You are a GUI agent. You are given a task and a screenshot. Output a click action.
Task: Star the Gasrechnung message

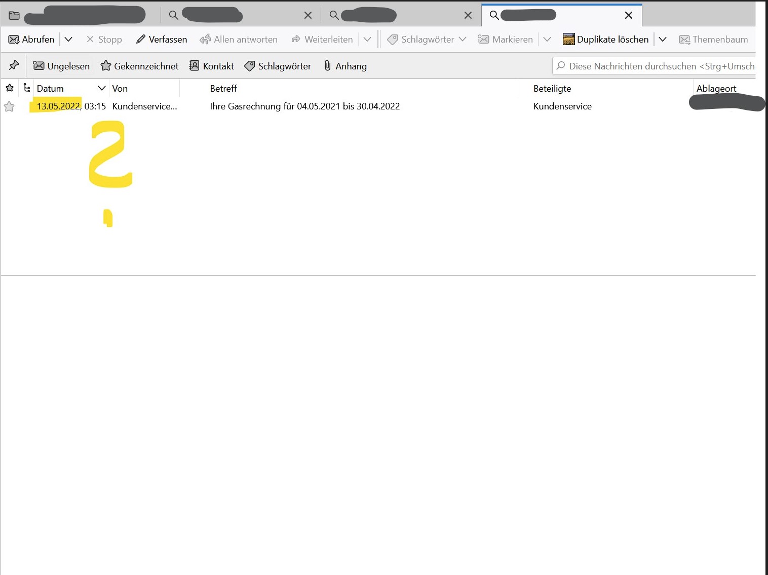[x=9, y=106]
